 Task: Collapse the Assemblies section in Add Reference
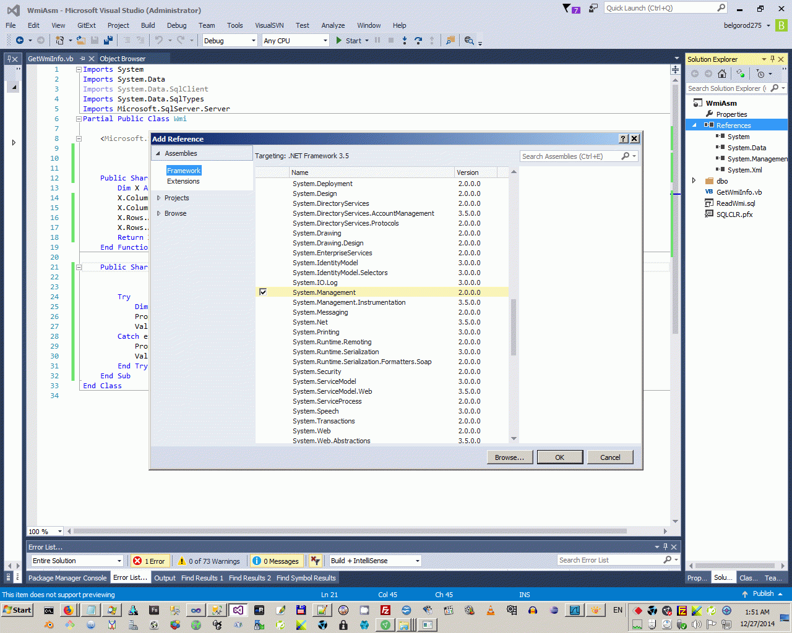[158, 153]
